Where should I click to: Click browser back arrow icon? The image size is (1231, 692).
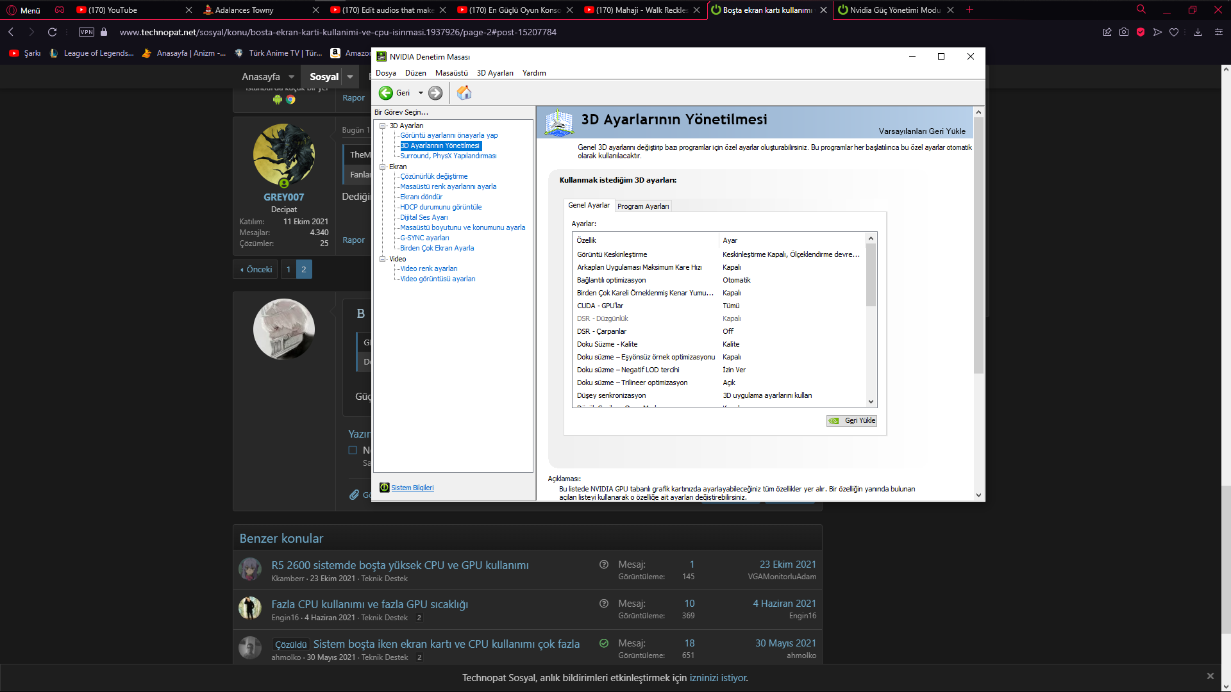11,32
